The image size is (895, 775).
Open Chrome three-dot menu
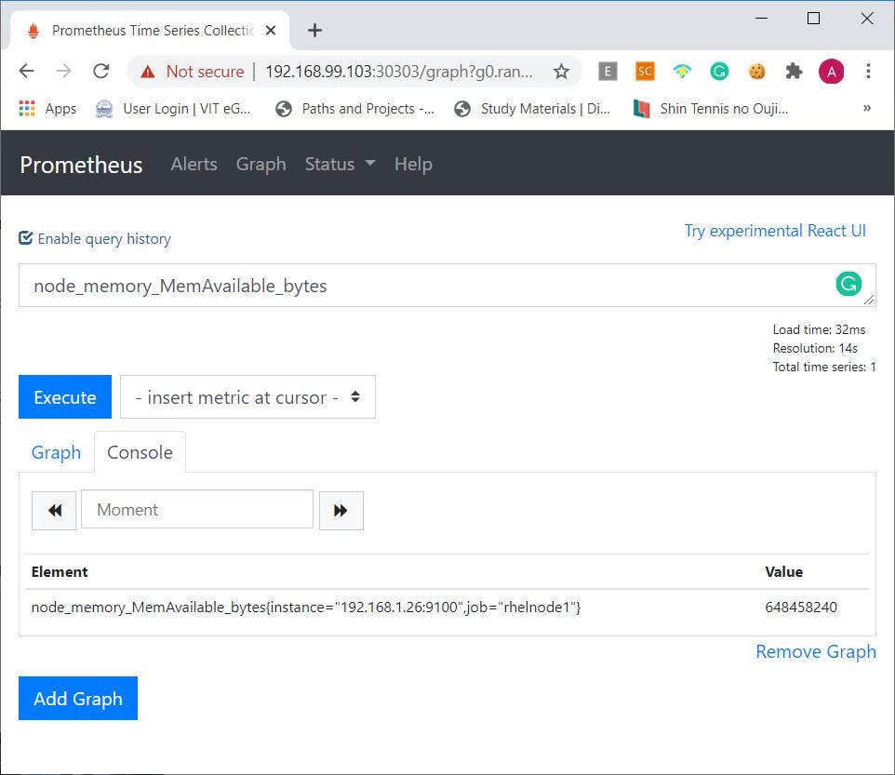point(868,72)
